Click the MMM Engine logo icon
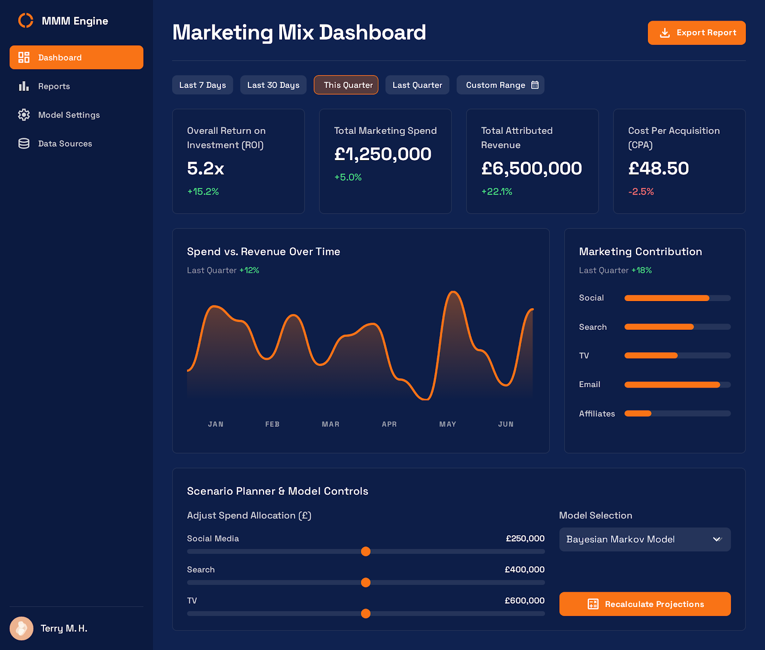The height and width of the screenshot is (650, 765). pyautogui.click(x=25, y=21)
